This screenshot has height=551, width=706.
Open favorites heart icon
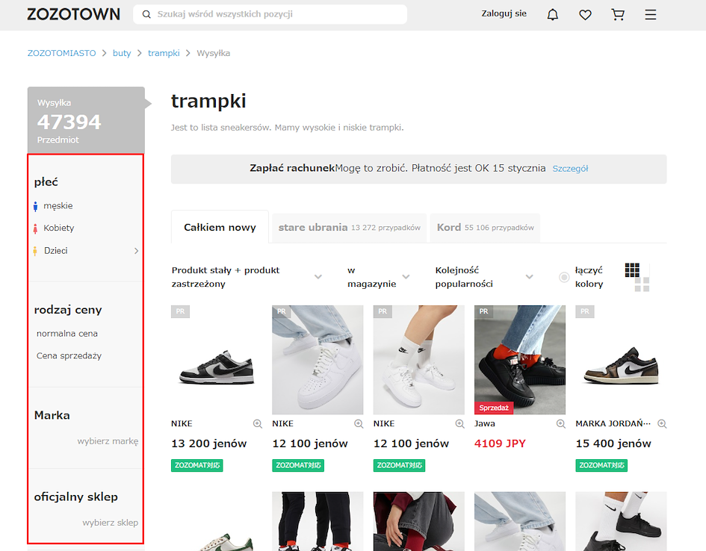tap(585, 15)
